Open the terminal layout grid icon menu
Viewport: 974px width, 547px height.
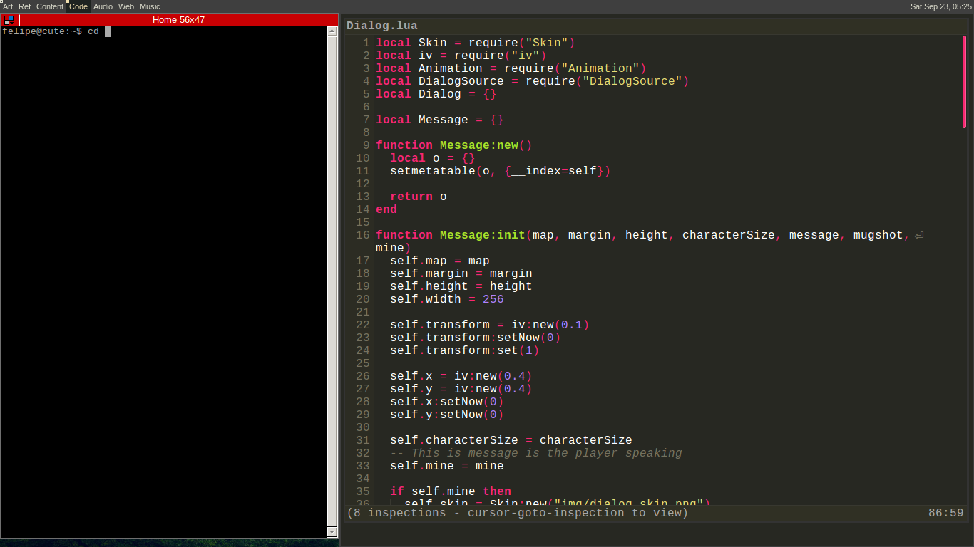(x=9, y=20)
